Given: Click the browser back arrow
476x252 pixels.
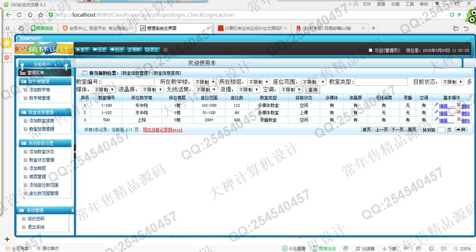Looking at the screenshot, I should point(9,15).
